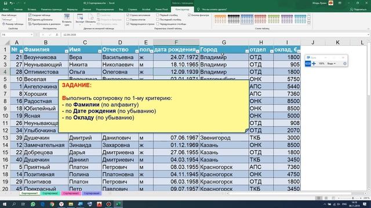Screen dimensions: 371x208
Task: Select cell with surname Оптимистова
Action: [x=45, y=72]
